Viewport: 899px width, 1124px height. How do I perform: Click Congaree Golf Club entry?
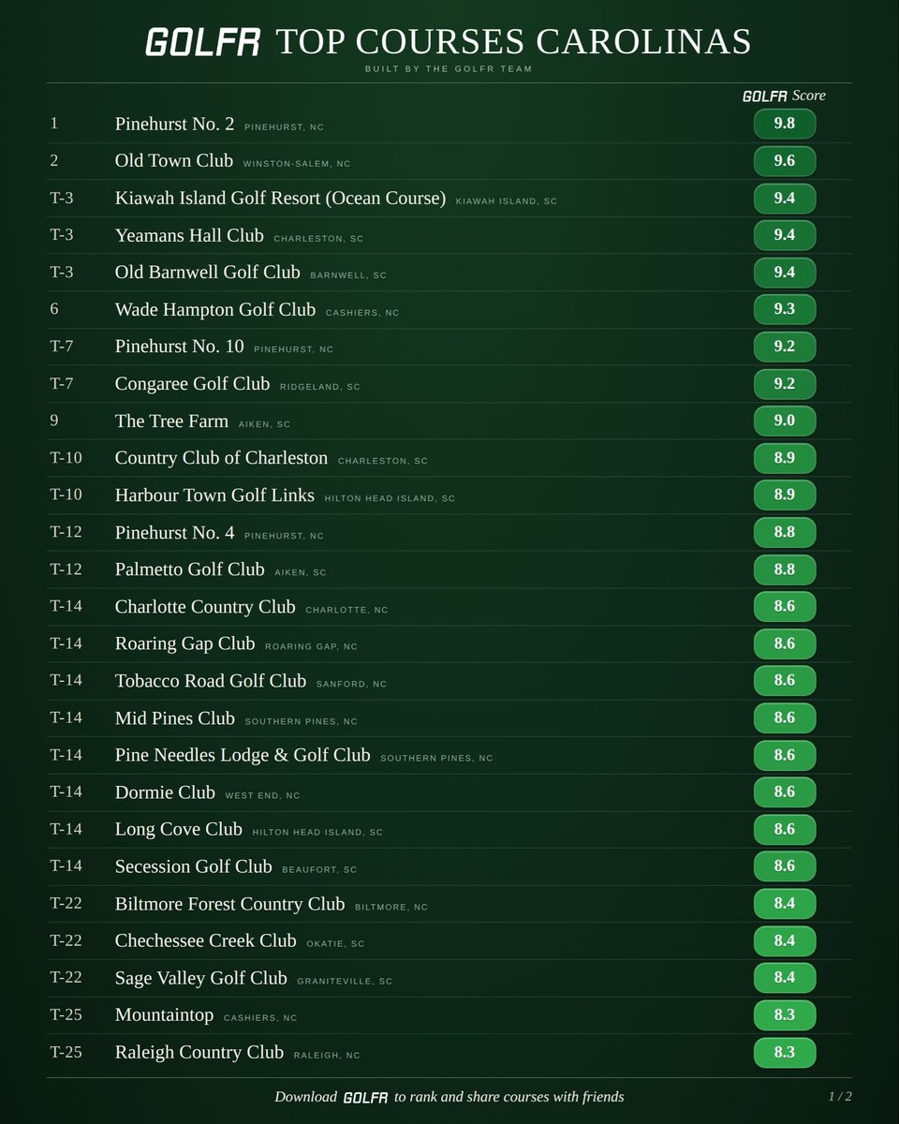192,384
